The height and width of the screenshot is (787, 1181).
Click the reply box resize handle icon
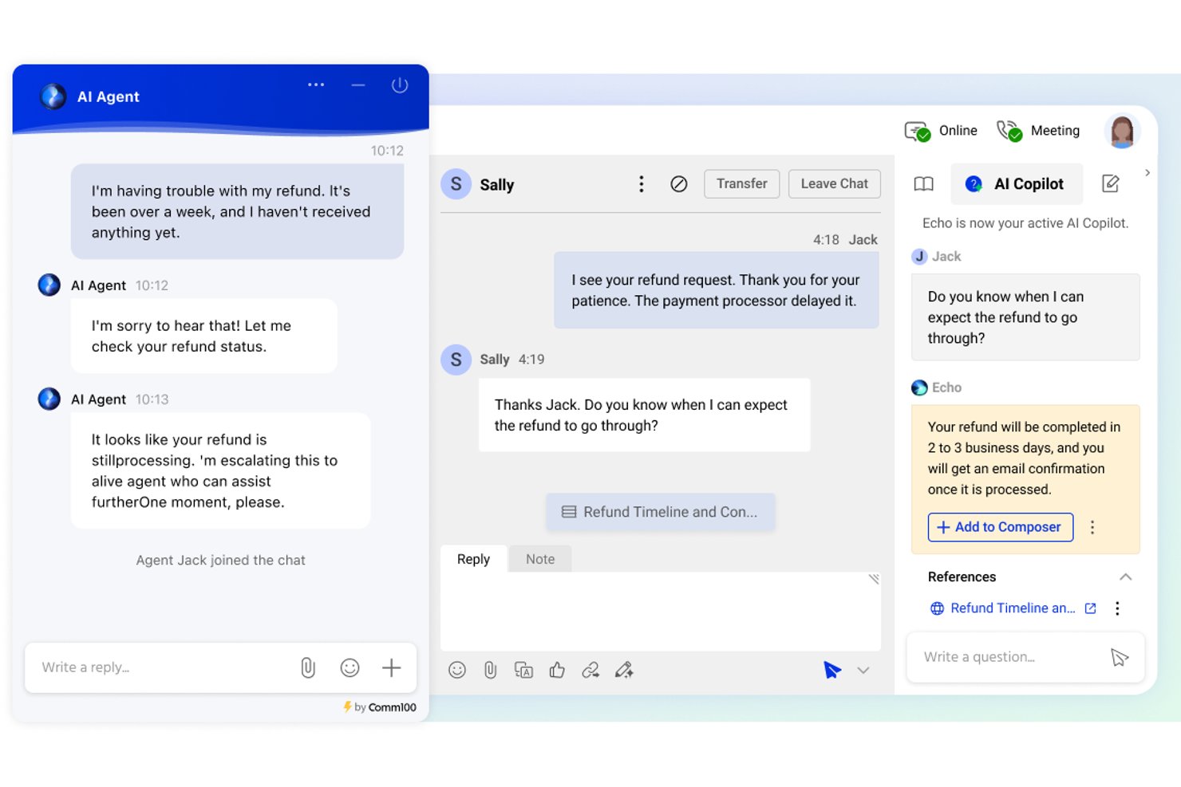(874, 579)
